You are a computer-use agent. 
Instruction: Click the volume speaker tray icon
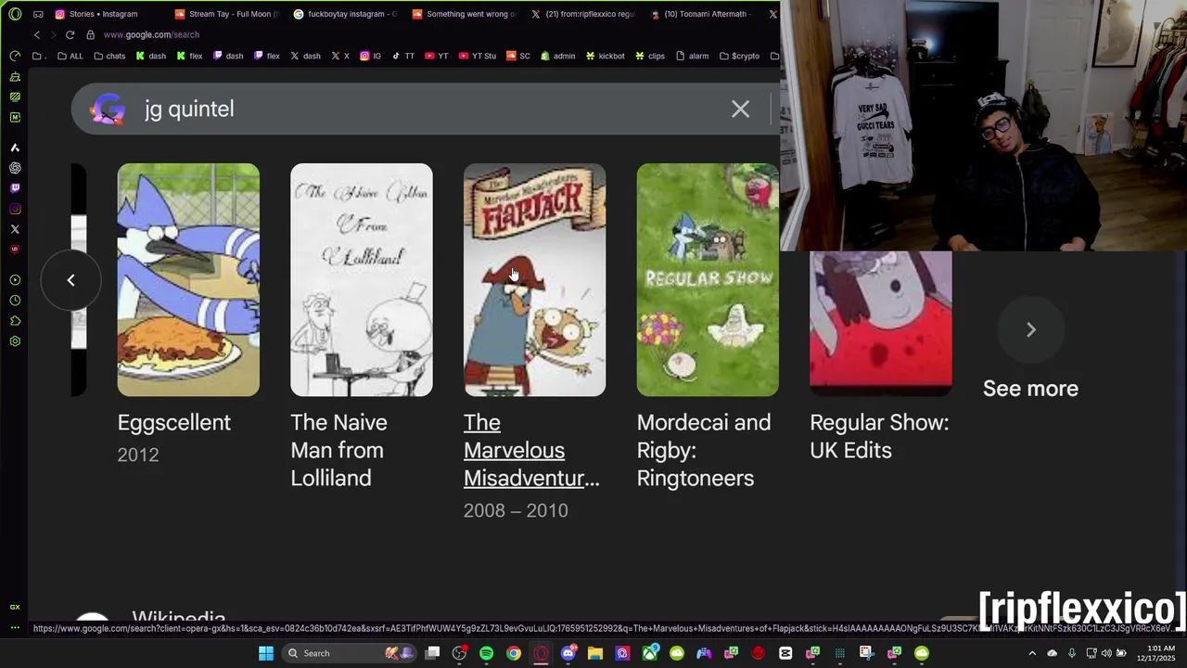coord(1106,653)
